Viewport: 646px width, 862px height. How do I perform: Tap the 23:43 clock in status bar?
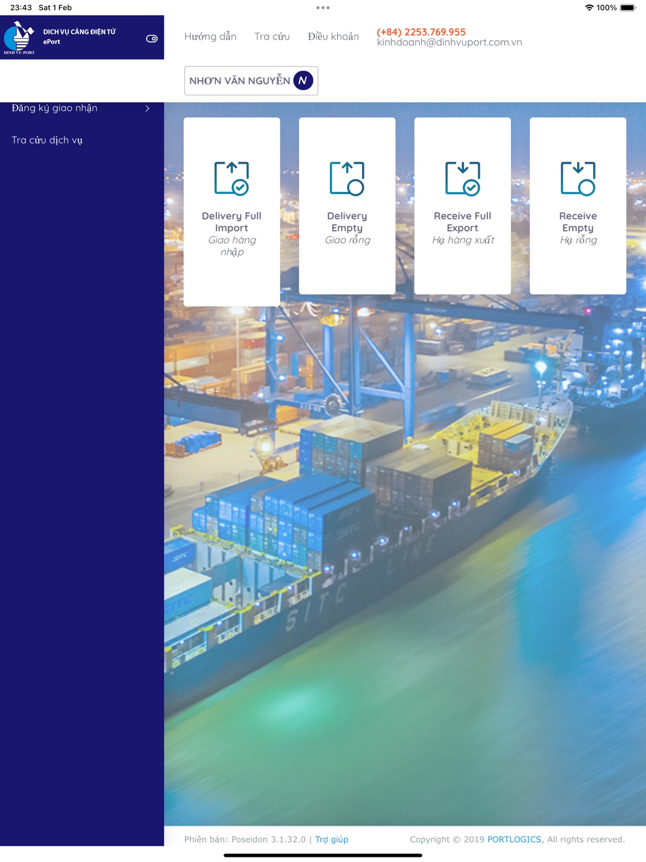21,7
